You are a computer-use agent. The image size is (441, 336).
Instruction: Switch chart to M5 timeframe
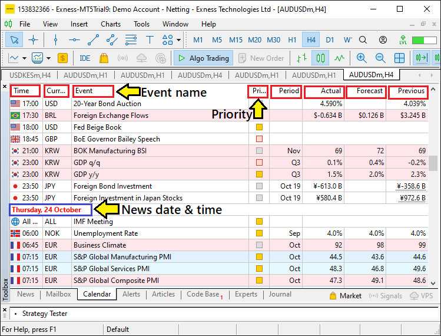click(x=217, y=39)
